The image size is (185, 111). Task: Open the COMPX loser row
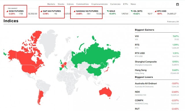tap(157, 102)
